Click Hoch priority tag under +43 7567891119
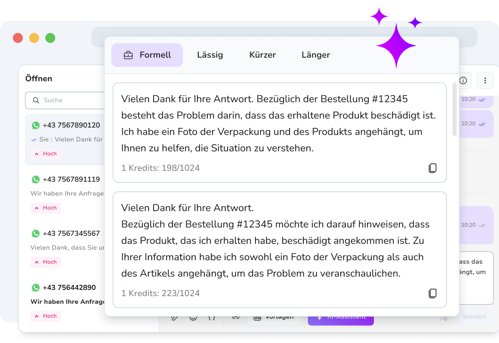The image size is (499, 343). click(x=46, y=208)
